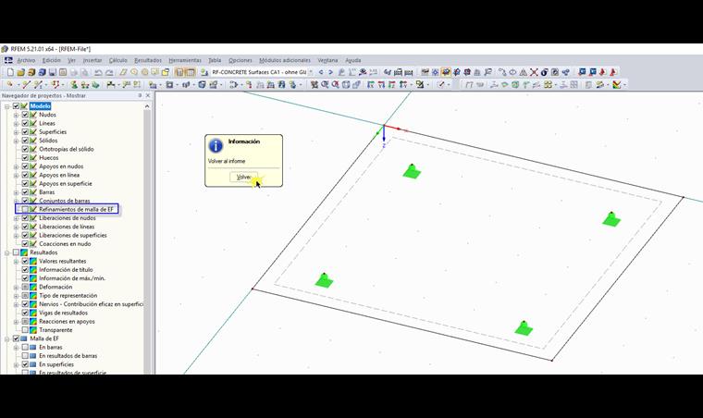This screenshot has height=418, width=703.
Task: Toggle the project navigator panel icon
Action: click(x=179, y=72)
